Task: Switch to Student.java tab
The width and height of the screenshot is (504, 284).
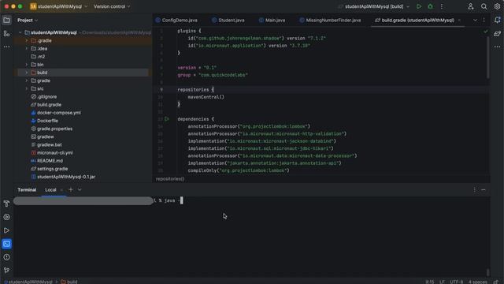Action: pyautogui.click(x=228, y=21)
